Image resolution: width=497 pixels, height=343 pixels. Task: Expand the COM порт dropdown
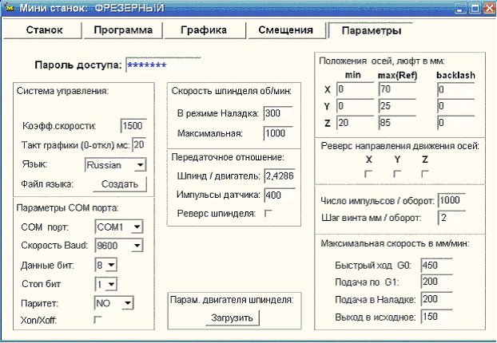[119, 227]
